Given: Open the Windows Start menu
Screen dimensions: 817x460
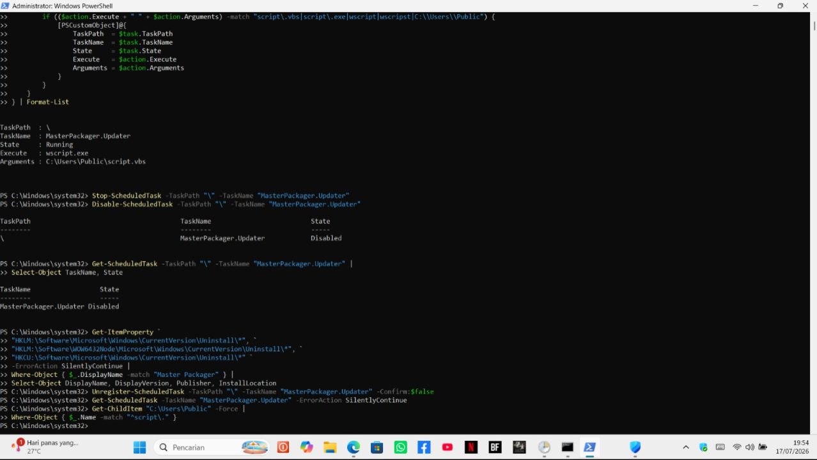Looking at the screenshot, I should point(139,447).
